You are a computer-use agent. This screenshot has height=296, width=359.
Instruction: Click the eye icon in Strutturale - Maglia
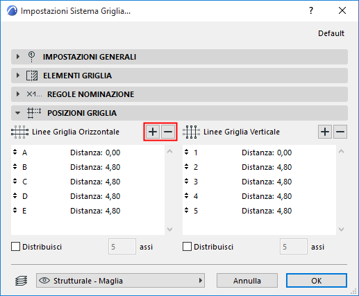click(x=44, y=281)
